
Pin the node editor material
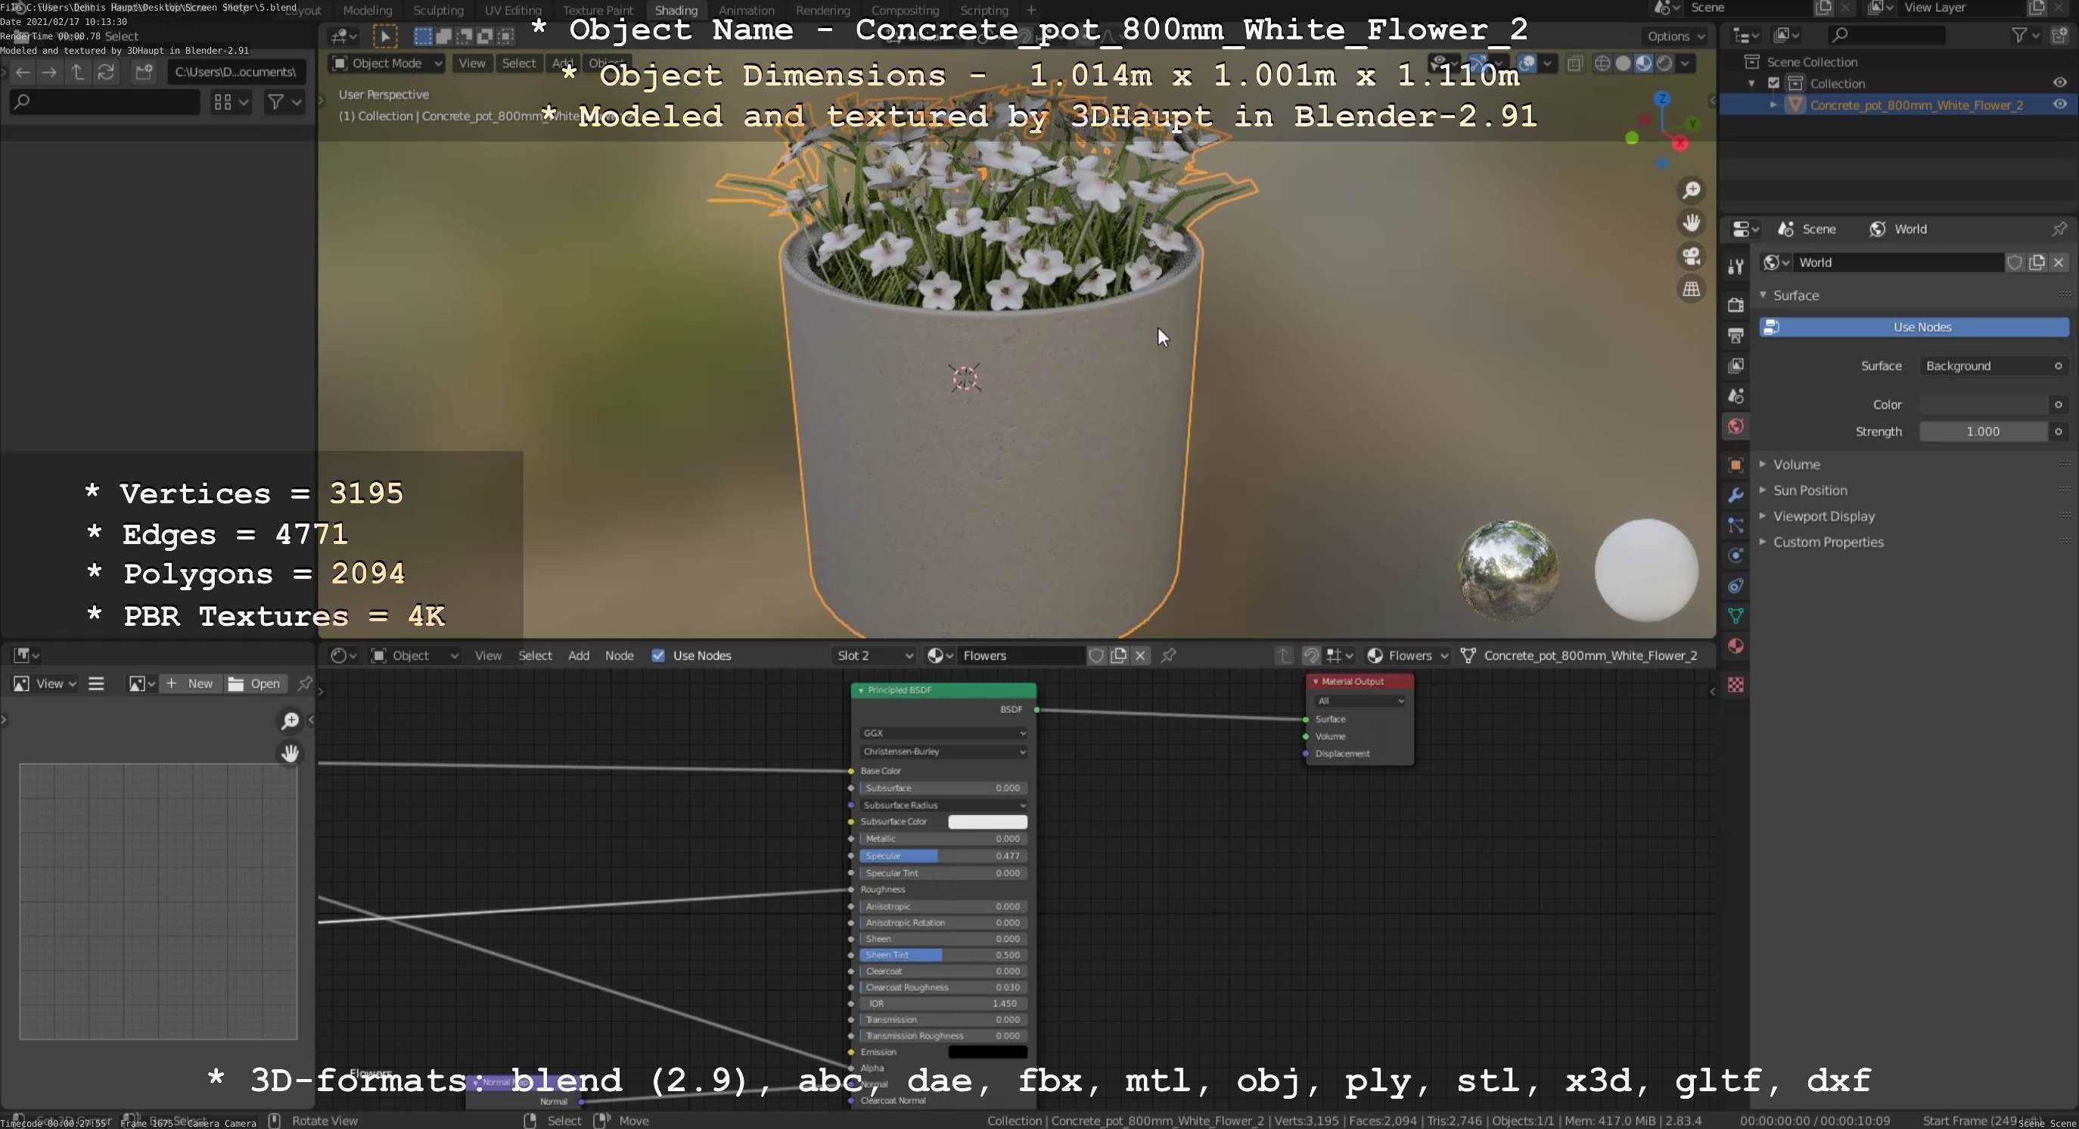[x=1168, y=655]
